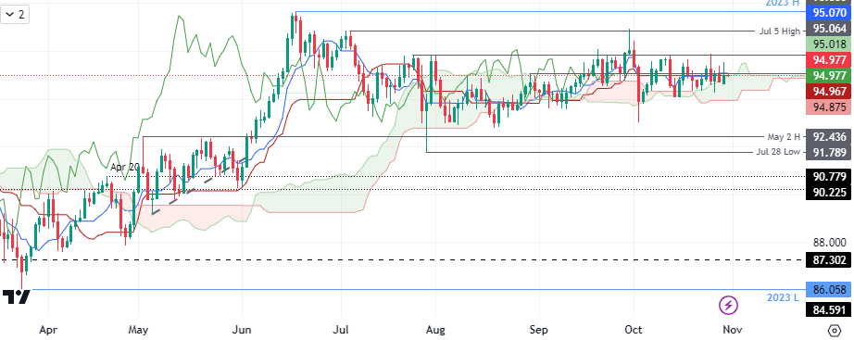Click the TradingView logo icon
Image resolution: width=854 pixels, height=340 pixels.
click(x=16, y=296)
